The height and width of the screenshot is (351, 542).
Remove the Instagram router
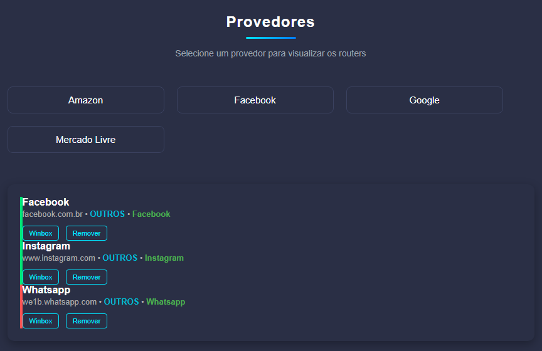[x=87, y=277]
